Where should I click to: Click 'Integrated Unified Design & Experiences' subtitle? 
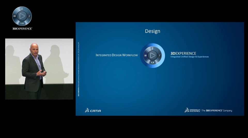click(189, 57)
